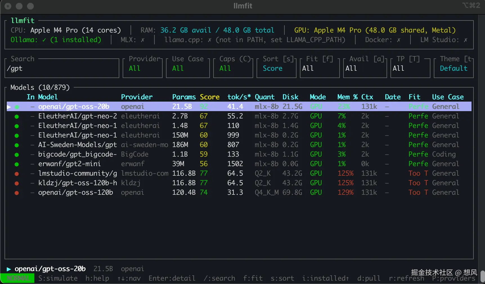Click the Score column header
Image resolution: width=485 pixels, height=284 pixels.
click(210, 97)
